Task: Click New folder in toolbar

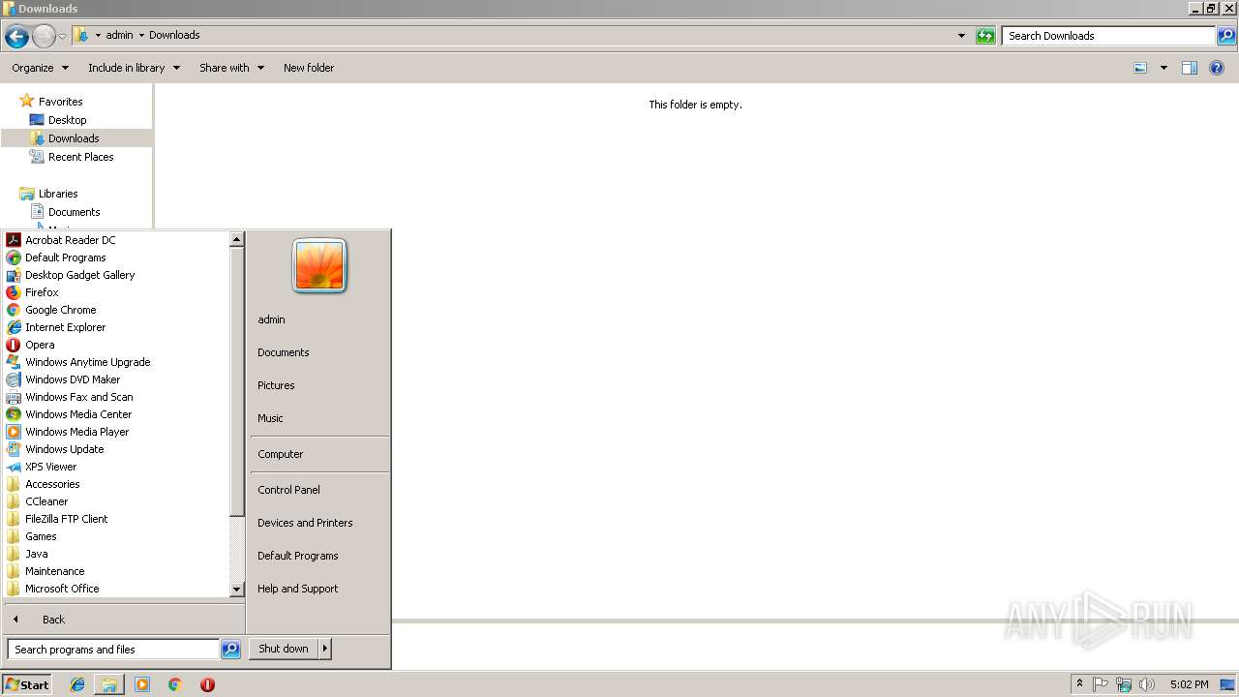Action: point(309,68)
